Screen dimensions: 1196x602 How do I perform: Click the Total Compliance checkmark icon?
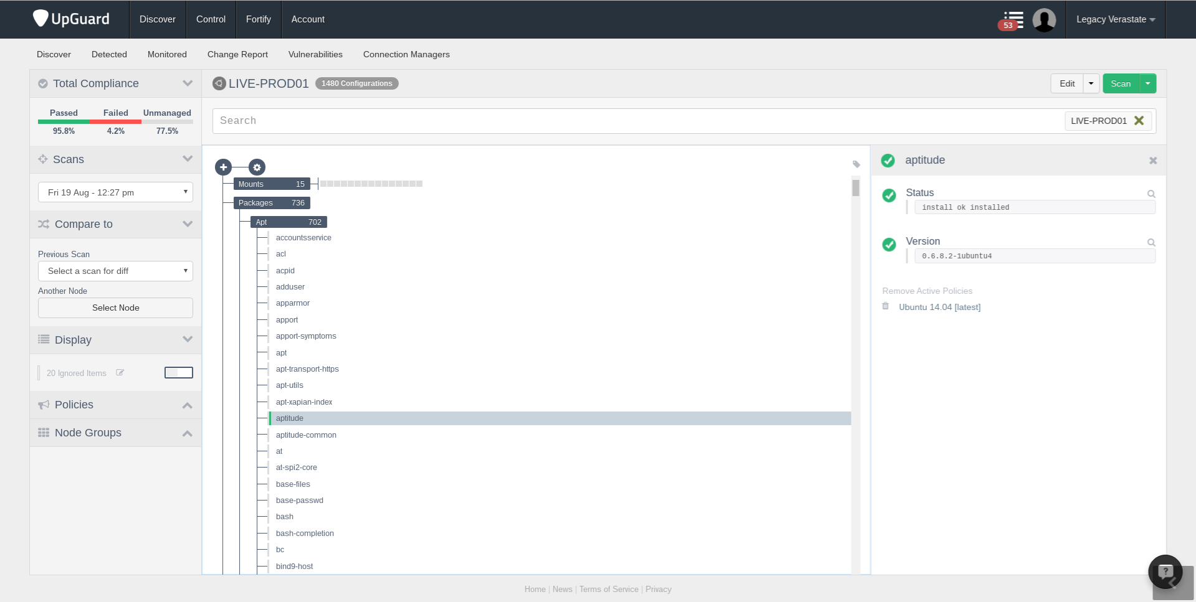[x=43, y=83]
